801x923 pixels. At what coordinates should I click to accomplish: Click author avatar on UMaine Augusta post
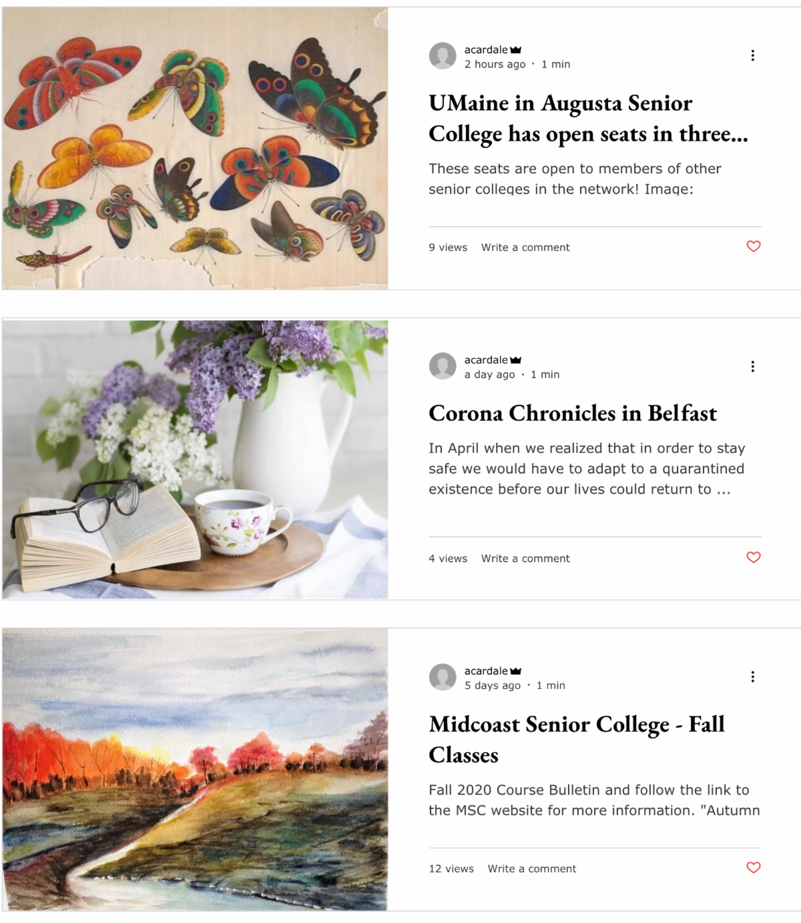click(x=443, y=56)
